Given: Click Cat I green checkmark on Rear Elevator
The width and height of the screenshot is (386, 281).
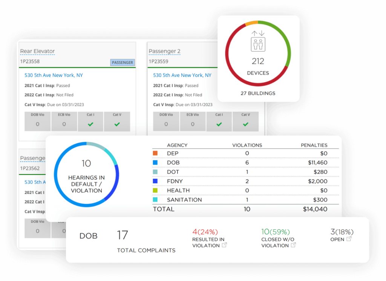Looking at the screenshot, I should (90, 124).
